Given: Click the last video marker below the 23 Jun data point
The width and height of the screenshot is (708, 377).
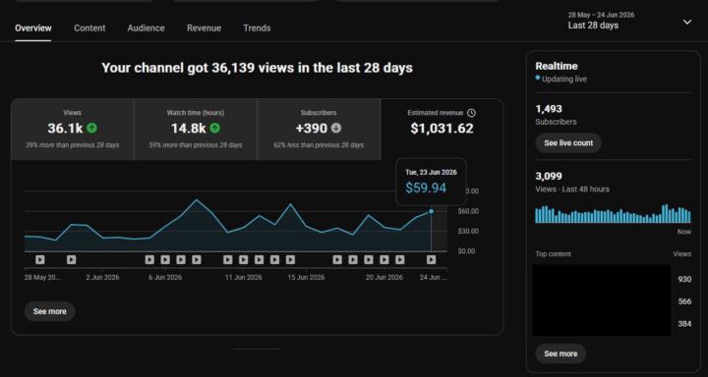Looking at the screenshot, I should click(x=432, y=260).
